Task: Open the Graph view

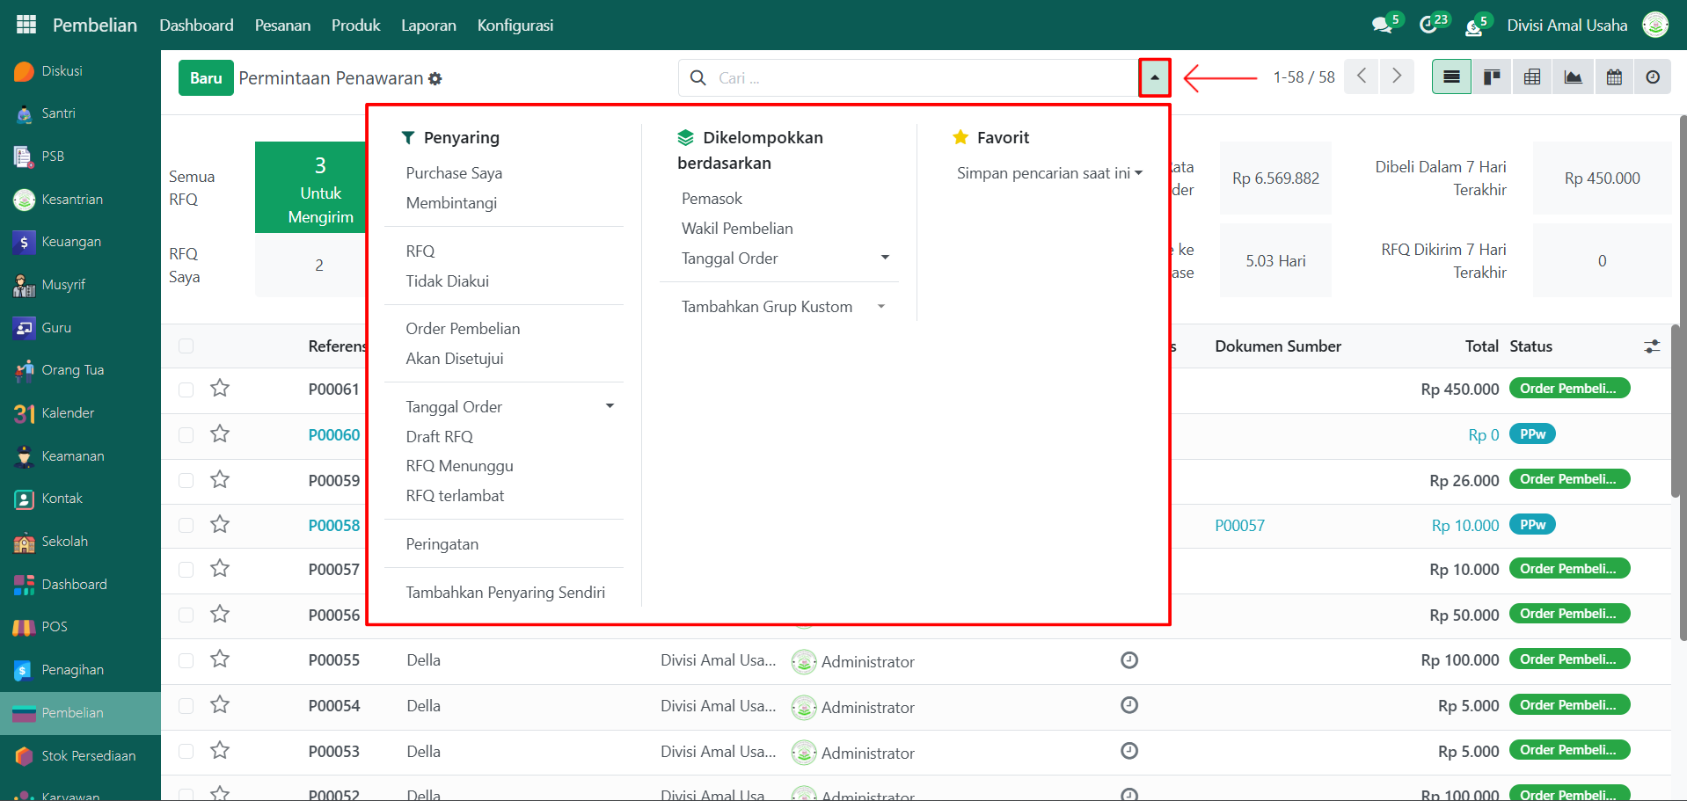Action: [x=1573, y=77]
